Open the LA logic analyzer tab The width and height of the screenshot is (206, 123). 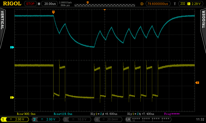(x=148, y=119)
